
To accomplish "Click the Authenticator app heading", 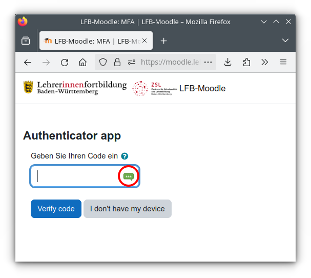I will [72, 136].
